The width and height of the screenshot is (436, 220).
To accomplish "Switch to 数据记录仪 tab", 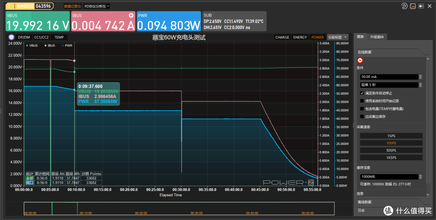I will coord(72,6).
